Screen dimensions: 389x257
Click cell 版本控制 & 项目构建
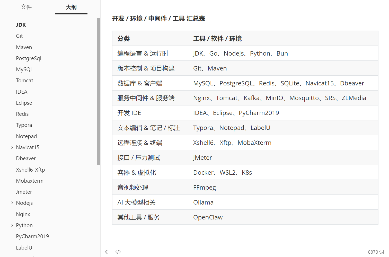coord(150,68)
